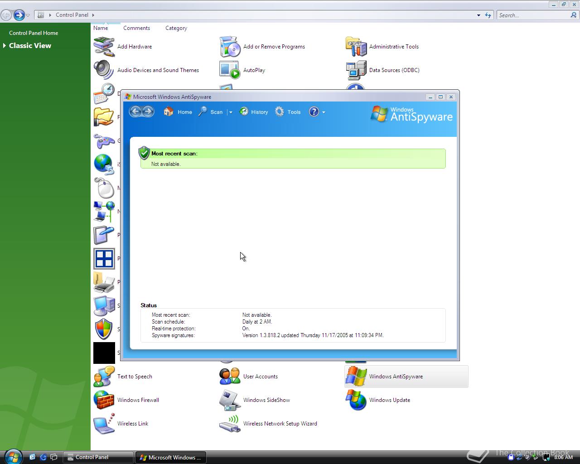Expand the help dropdown arrow in AntiSpyware
580x464 pixels.
(x=324, y=112)
